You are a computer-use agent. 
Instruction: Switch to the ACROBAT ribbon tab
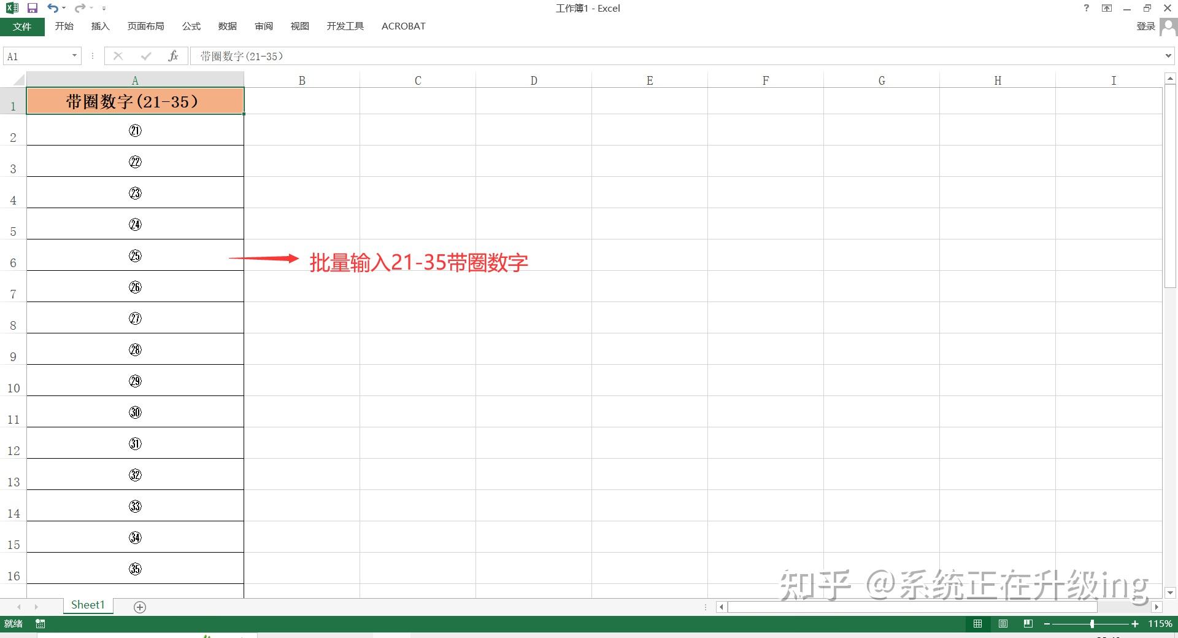[x=403, y=26]
